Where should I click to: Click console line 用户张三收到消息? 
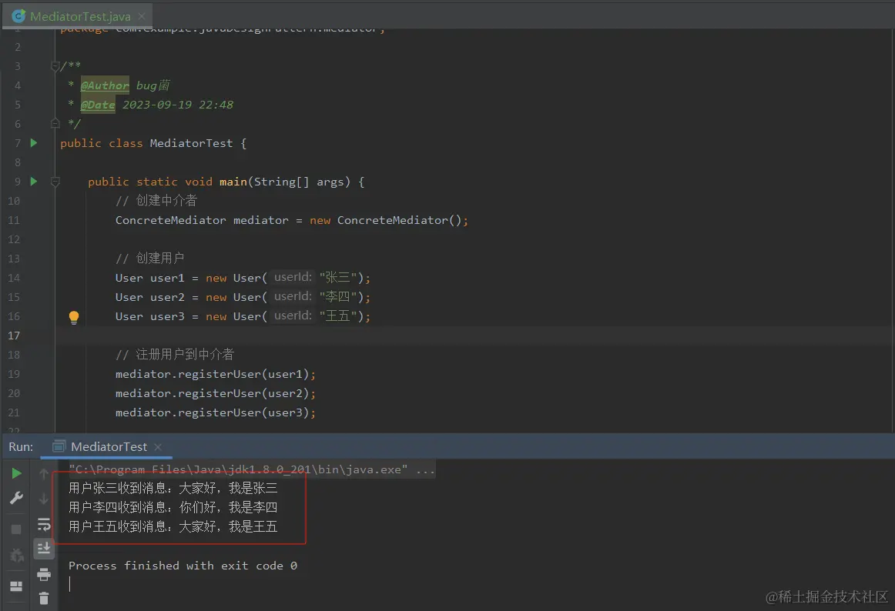pyautogui.click(x=173, y=489)
